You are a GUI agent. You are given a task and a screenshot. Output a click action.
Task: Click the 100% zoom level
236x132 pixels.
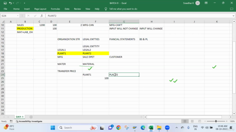232,121
